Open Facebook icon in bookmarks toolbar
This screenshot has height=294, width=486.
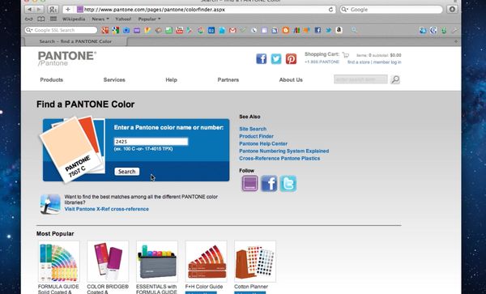[318, 30]
